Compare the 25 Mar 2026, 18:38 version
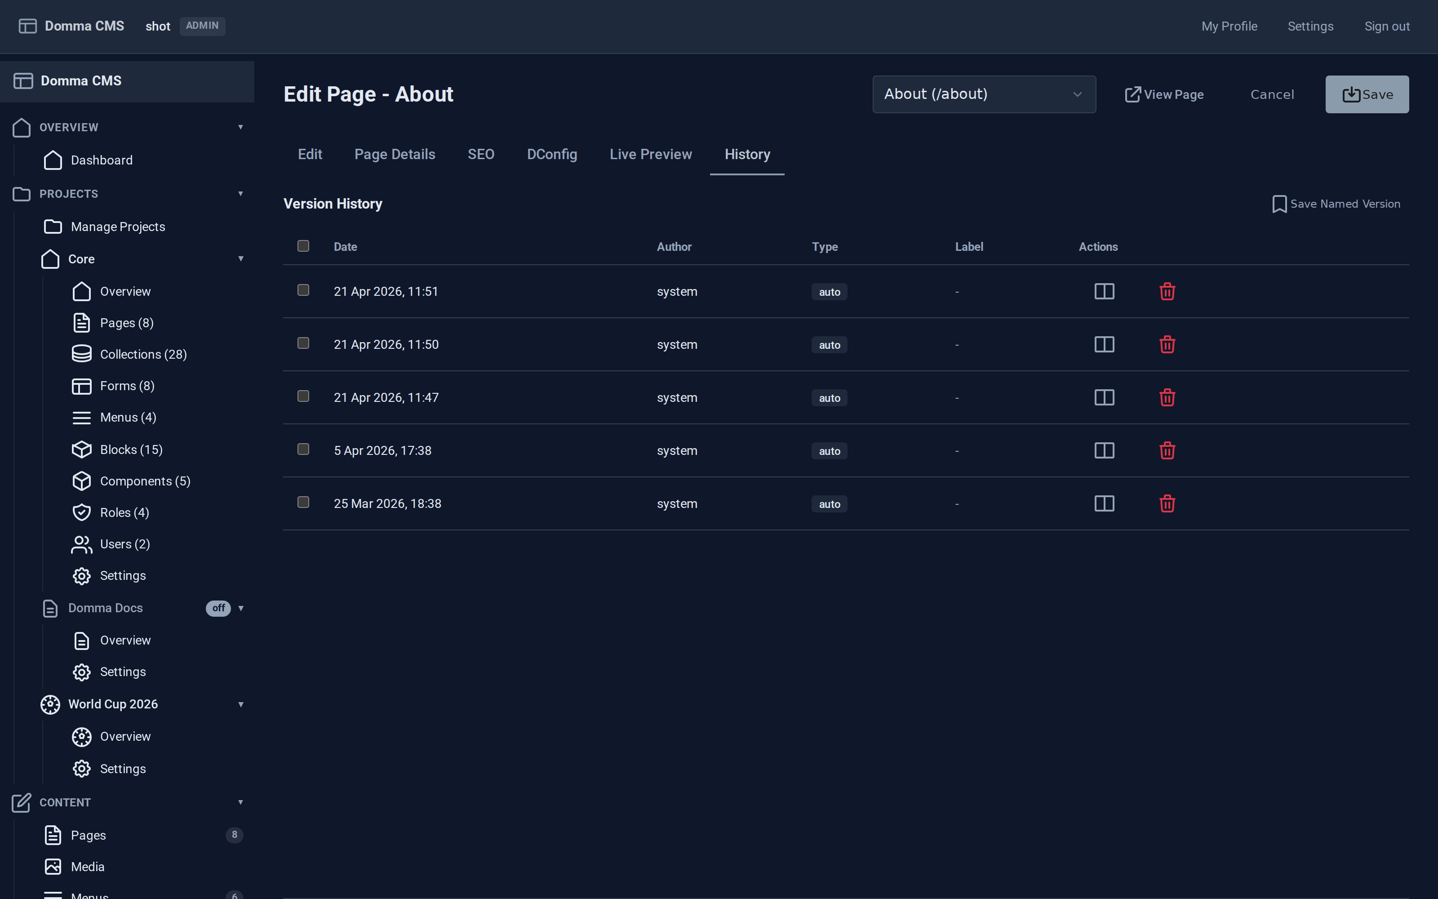Viewport: 1438px width, 899px height. pos(1104,503)
